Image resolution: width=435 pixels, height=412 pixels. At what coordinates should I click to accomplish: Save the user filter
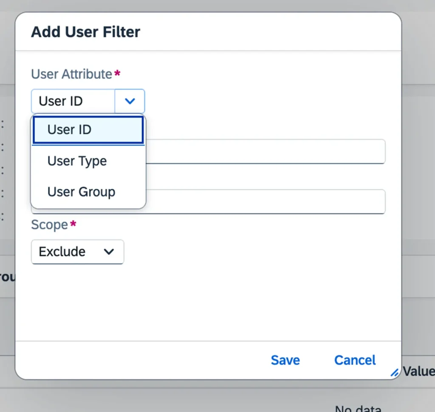(x=285, y=360)
